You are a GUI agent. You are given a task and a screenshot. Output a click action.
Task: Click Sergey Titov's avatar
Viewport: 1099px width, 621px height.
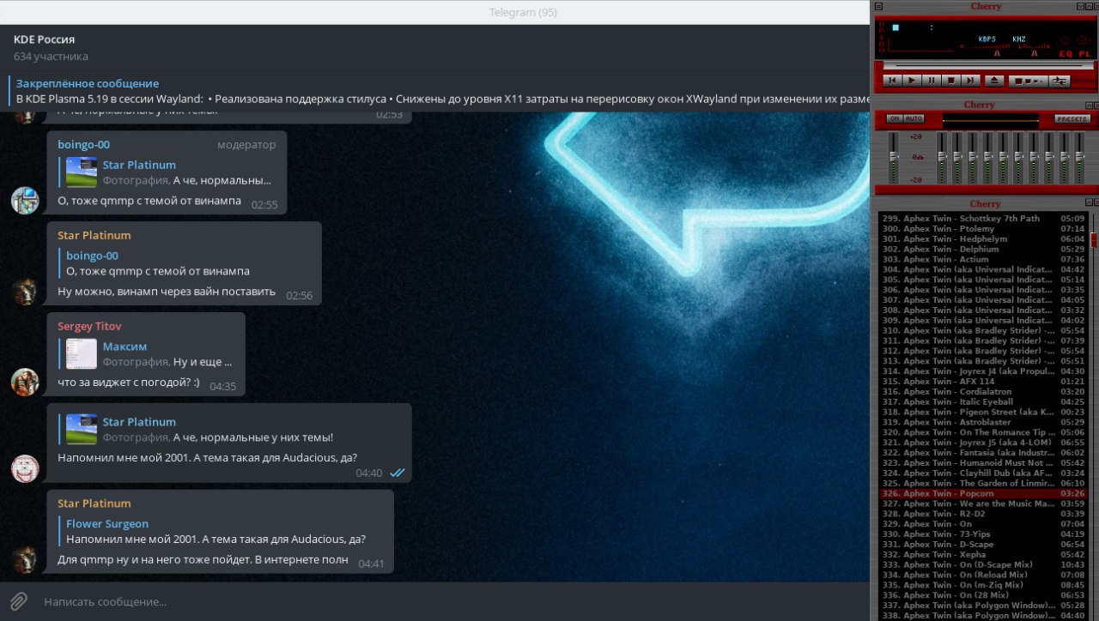(x=25, y=382)
